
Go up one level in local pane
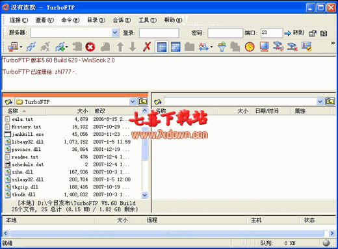point(143,101)
